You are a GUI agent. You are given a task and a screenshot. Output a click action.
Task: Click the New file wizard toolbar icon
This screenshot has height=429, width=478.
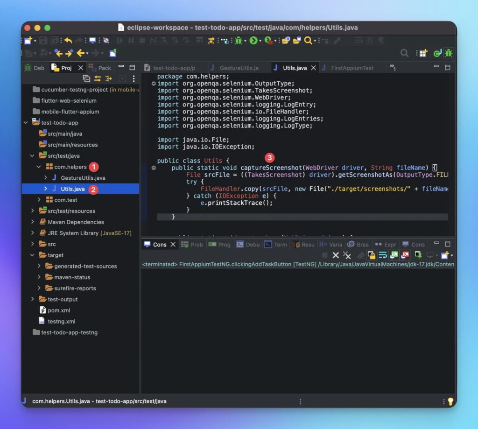pyautogui.click(x=28, y=40)
